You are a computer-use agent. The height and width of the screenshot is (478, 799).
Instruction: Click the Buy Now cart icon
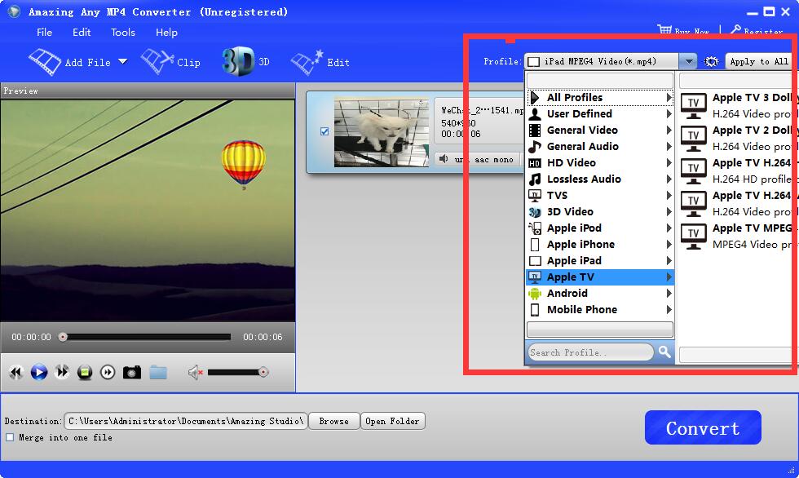click(x=664, y=29)
